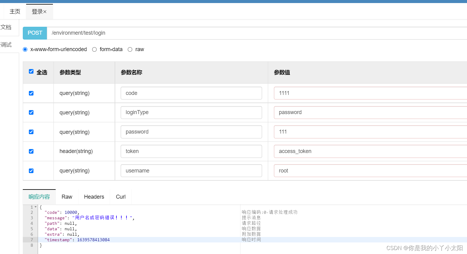Click the loginType parameter name field

click(x=191, y=112)
